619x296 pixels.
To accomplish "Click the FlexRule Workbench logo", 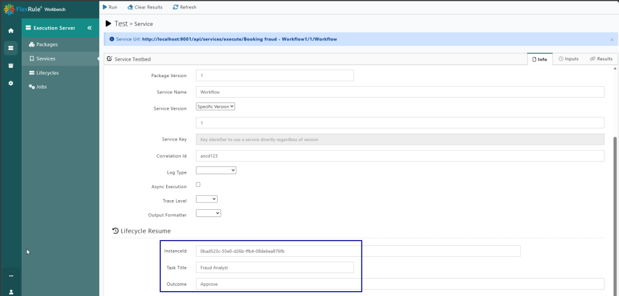I will 34,8.
